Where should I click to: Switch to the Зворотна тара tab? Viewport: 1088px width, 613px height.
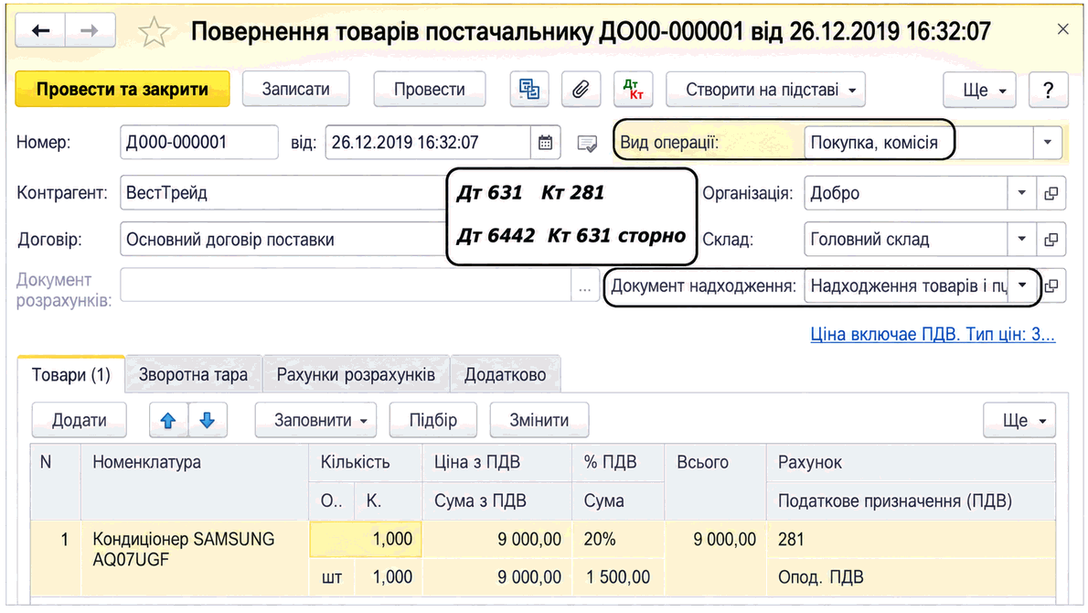point(193,375)
